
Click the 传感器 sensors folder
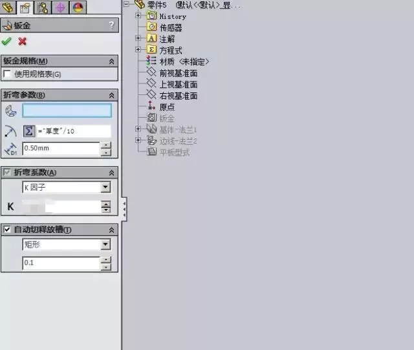pyautogui.click(x=170, y=27)
